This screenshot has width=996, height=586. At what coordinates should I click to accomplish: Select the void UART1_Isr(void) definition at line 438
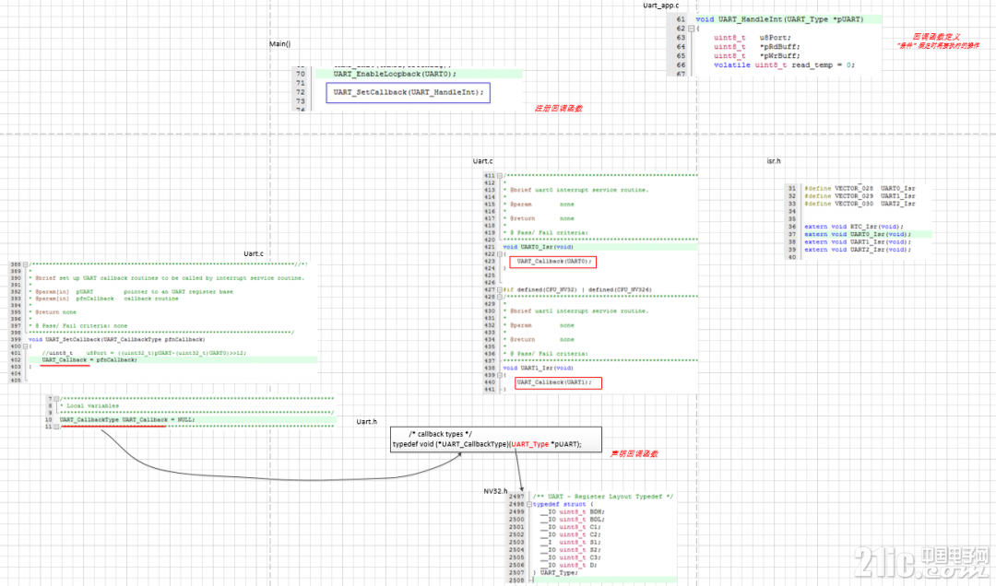click(x=538, y=368)
